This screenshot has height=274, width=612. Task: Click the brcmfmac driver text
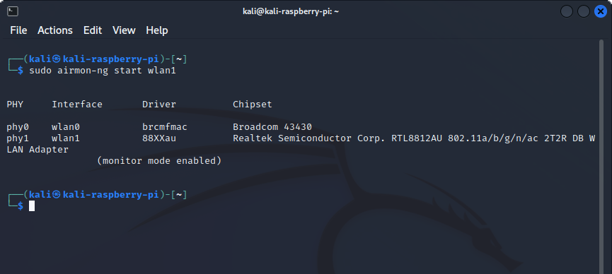point(165,126)
